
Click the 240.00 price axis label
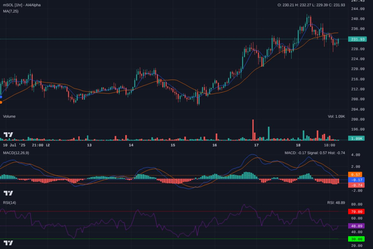coord(357,19)
